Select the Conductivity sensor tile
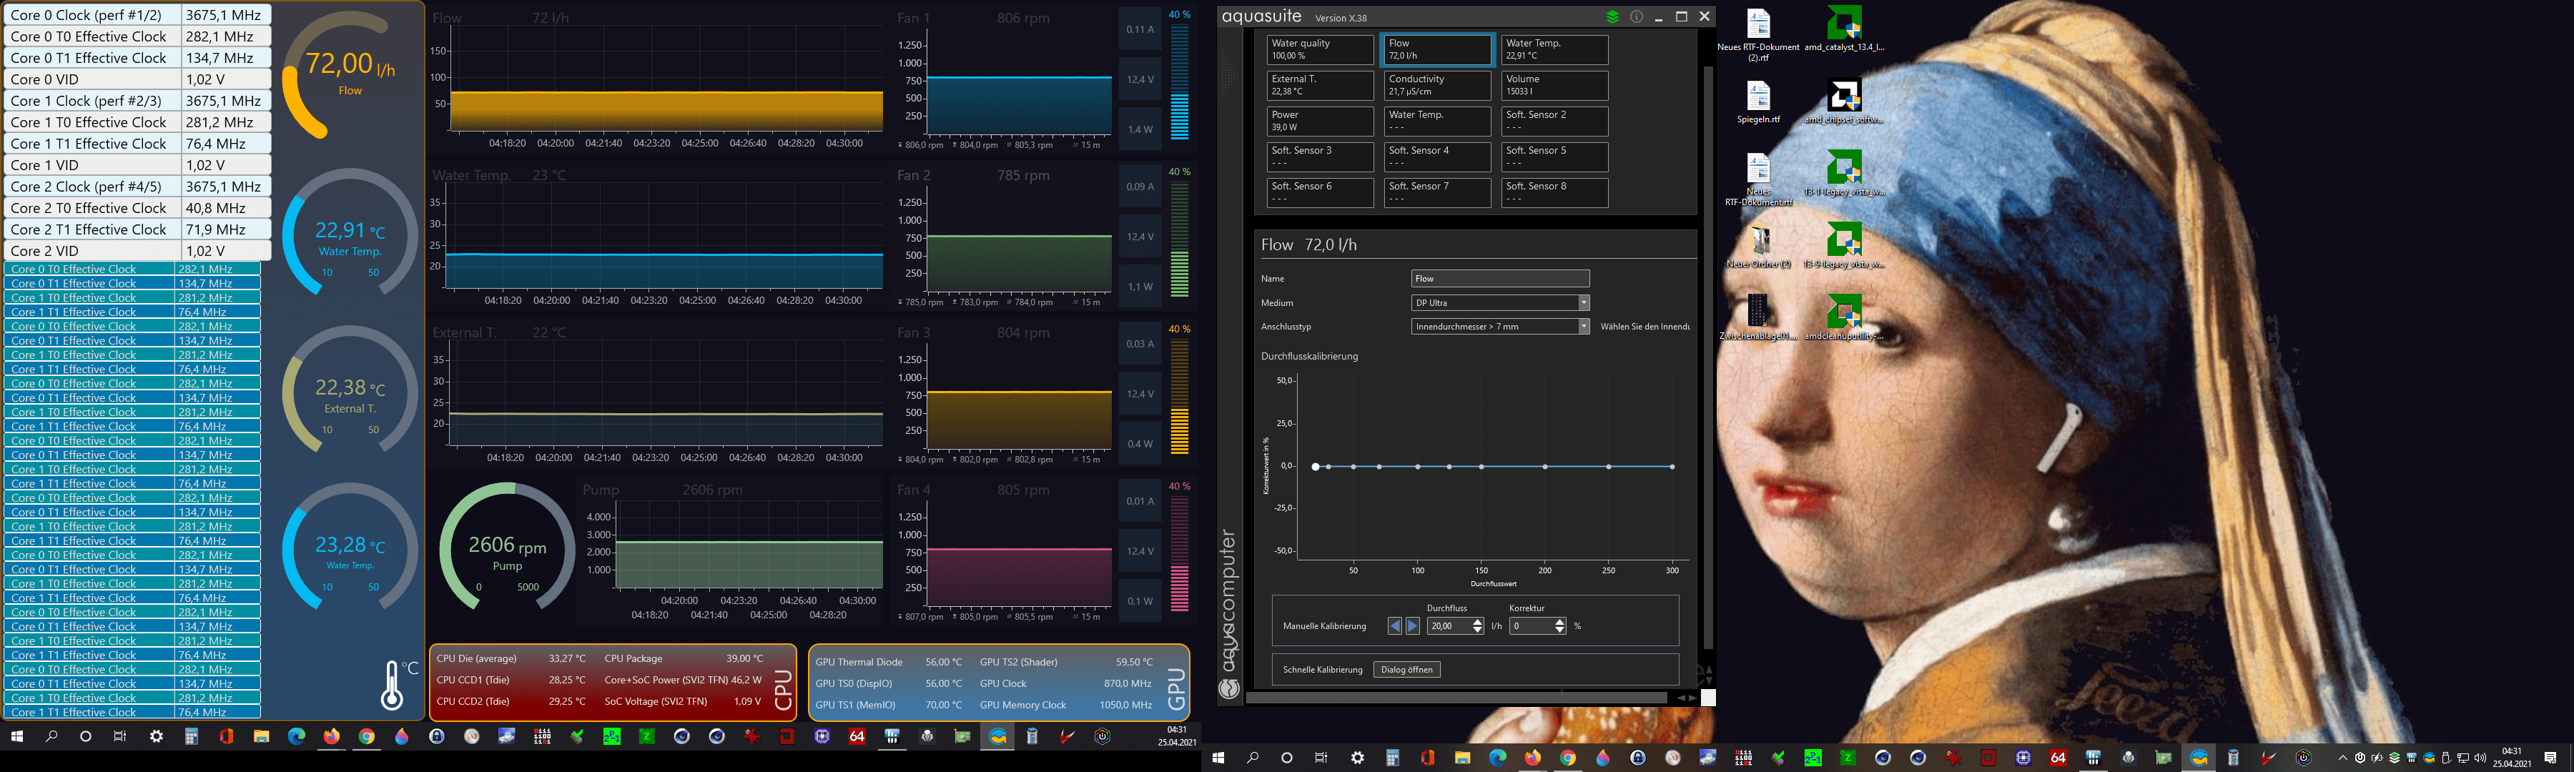Screen dimensions: 2574x772 1437,85
